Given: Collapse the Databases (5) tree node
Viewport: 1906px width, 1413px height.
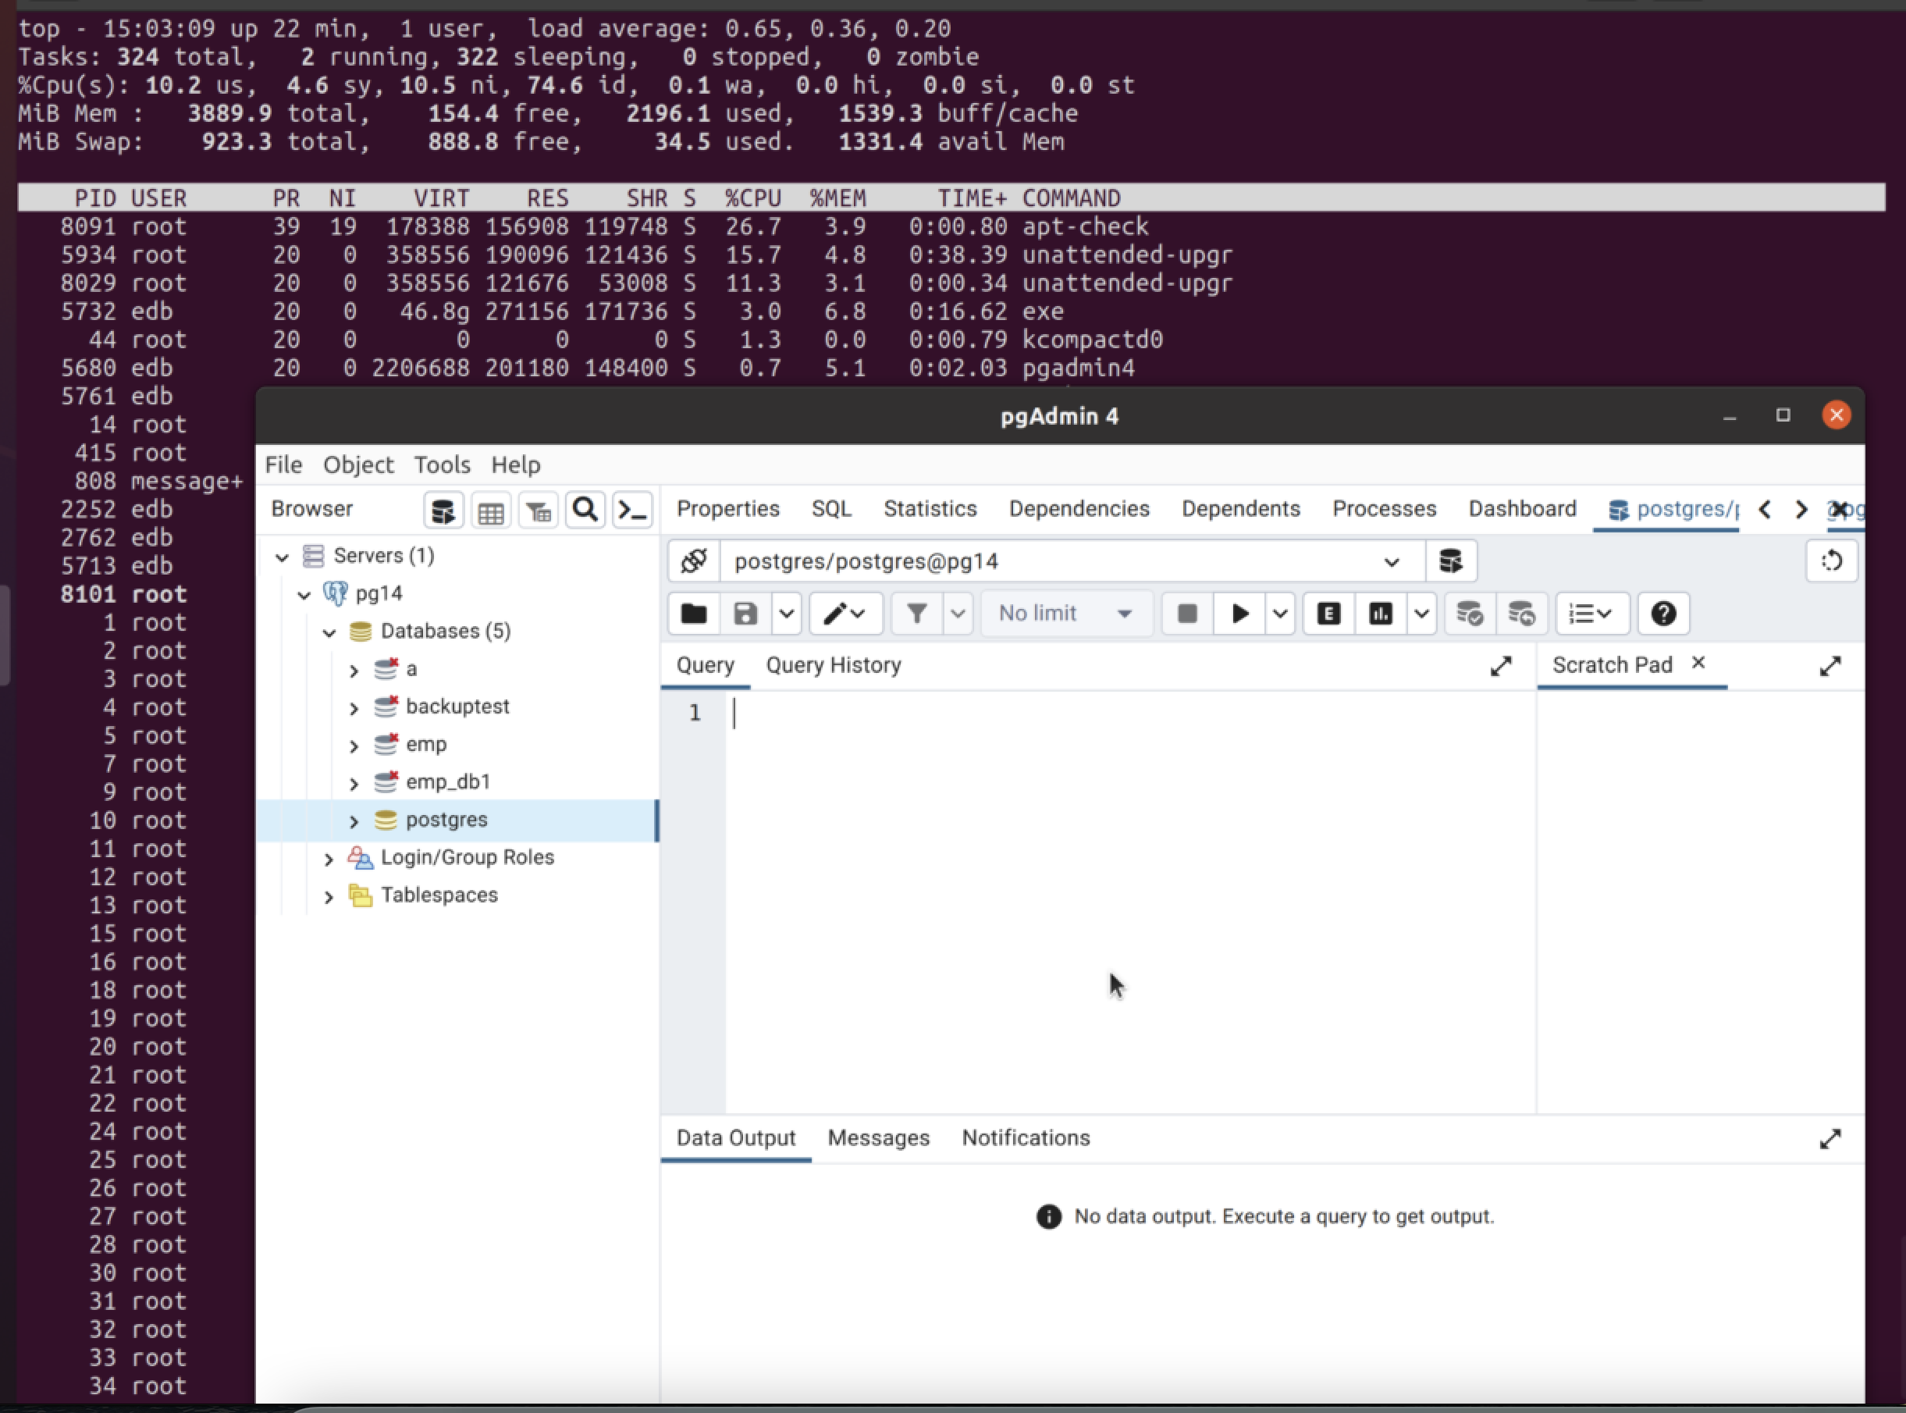Looking at the screenshot, I should [x=329, y=633].
